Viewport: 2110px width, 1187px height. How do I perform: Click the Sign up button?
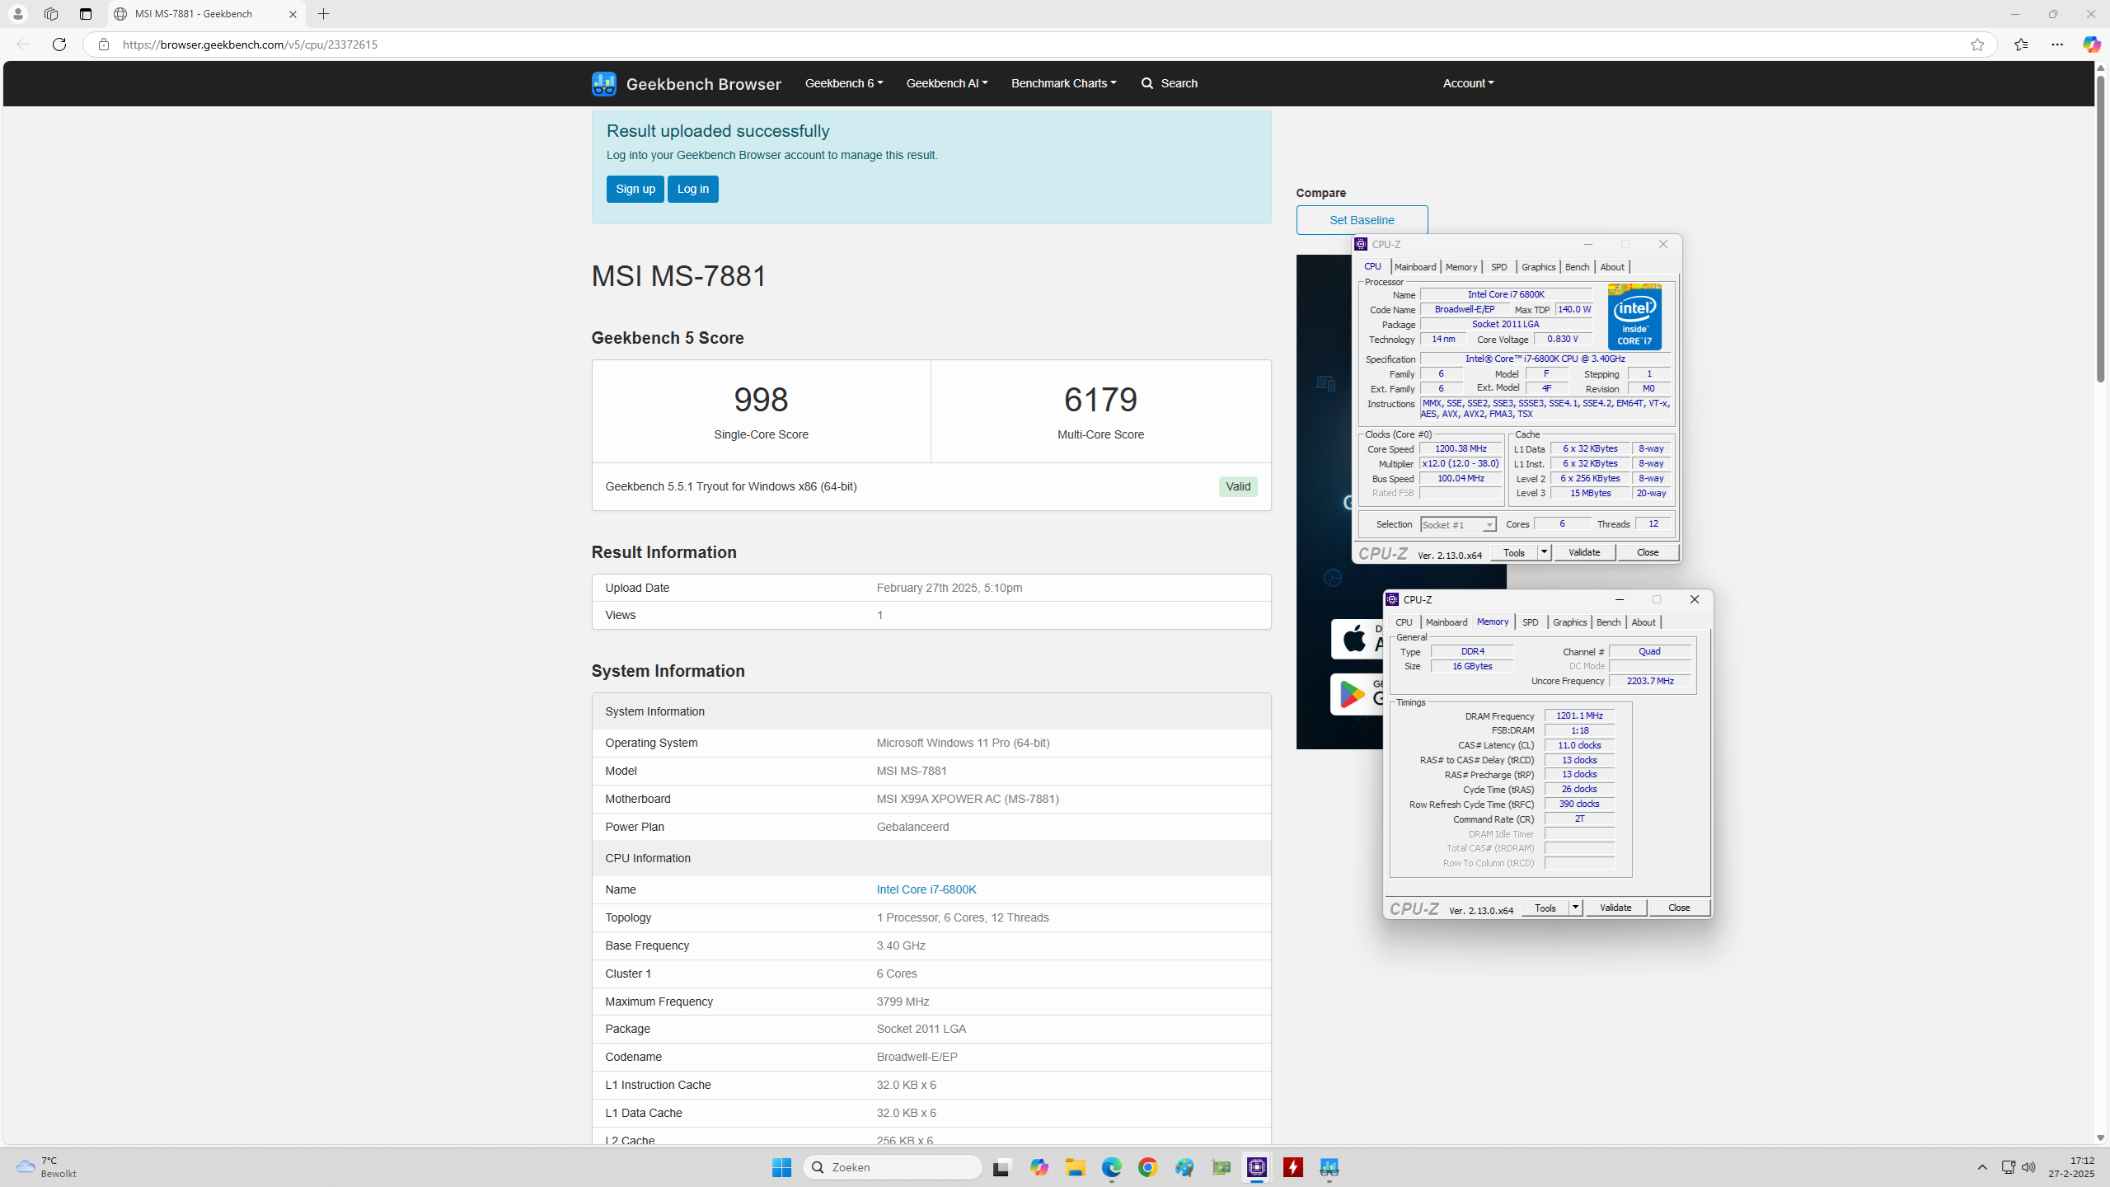coord(635,189)
